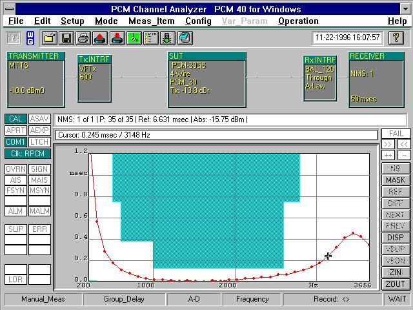413x310 pixels.
Task: Click the notepad icon in toolbar
Action: (x=183, y=37)
